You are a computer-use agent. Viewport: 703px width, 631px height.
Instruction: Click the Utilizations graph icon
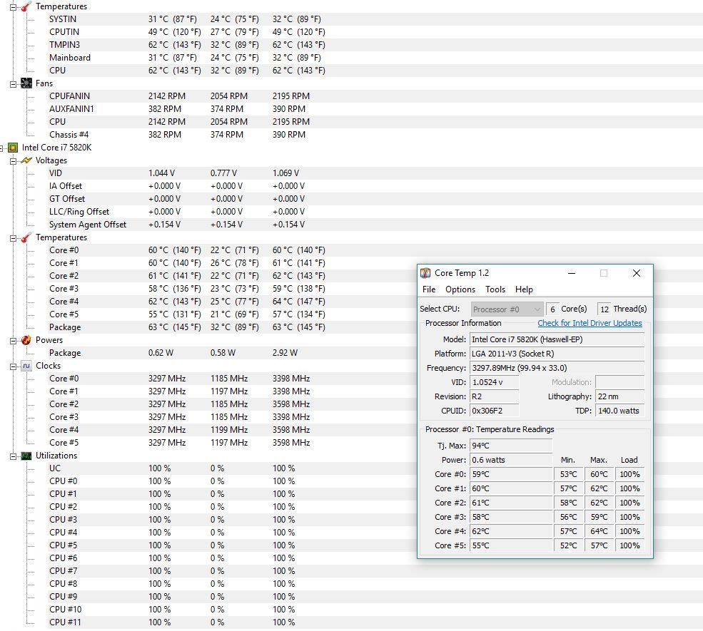[x=26, y=456]
